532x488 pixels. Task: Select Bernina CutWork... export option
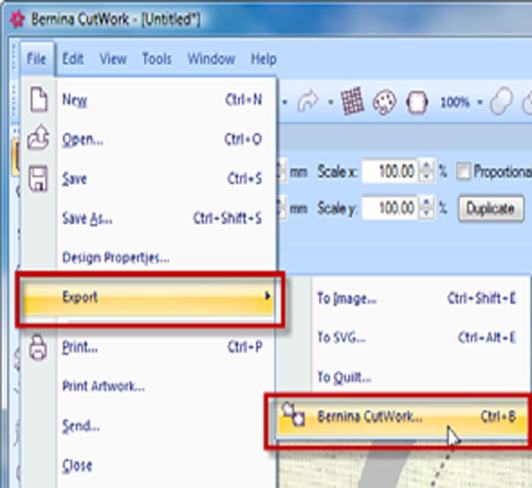(402, 417)
